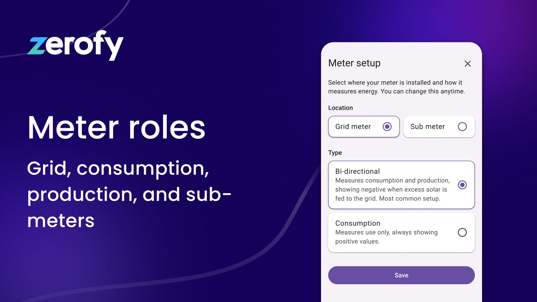
Task: Click the Type section label
Action: [x=335, y=153]
